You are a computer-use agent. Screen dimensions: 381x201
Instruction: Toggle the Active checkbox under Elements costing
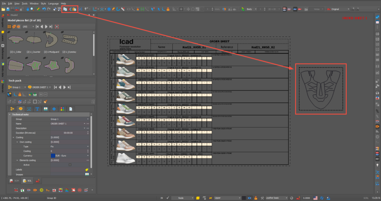pyautogui.click(x=70, y=165)
